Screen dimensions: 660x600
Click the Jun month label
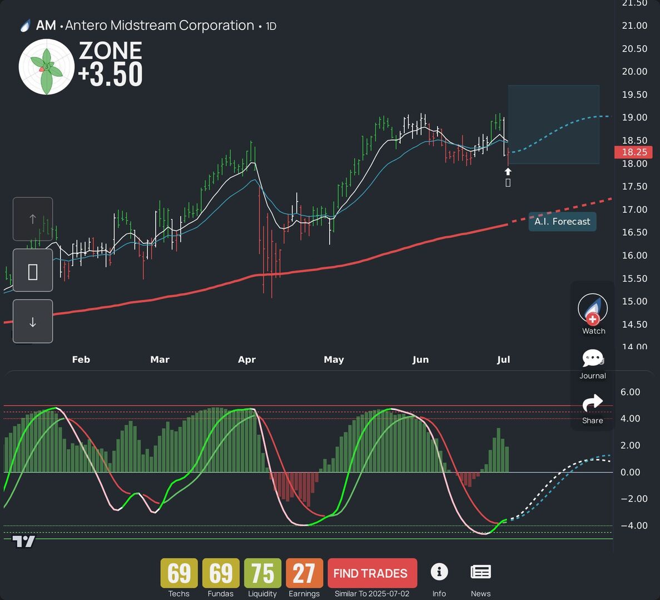[x=420, y=359]
